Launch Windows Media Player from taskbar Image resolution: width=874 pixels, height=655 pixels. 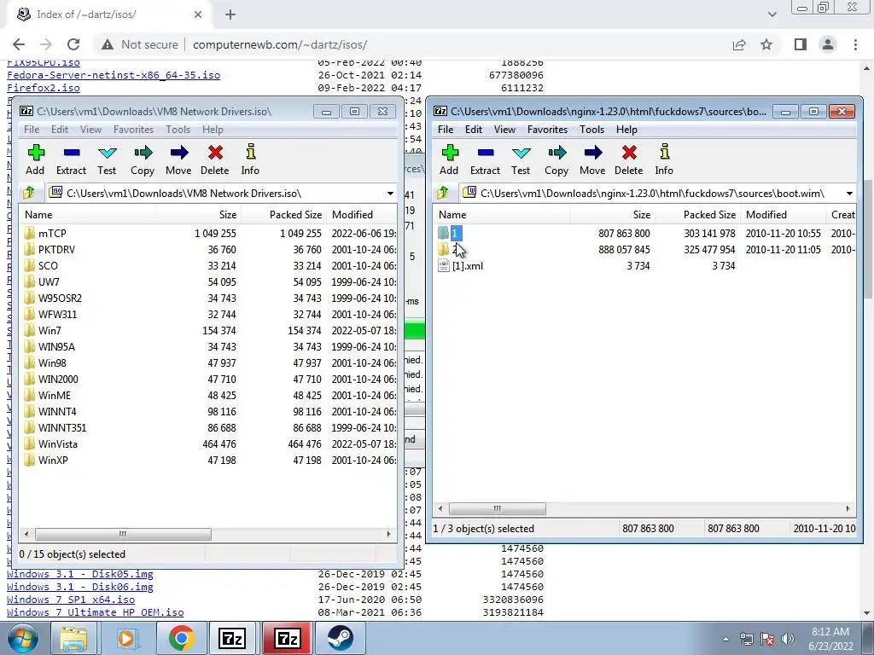coord(126,638)
